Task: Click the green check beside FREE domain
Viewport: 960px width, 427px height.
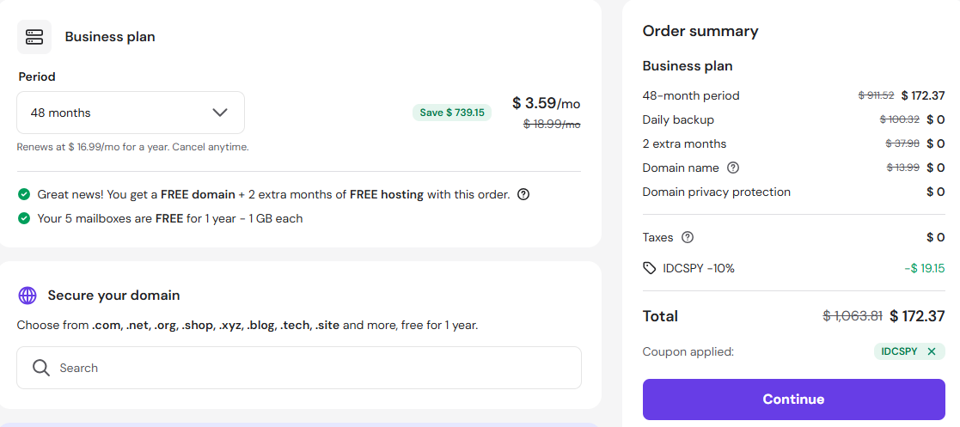Action: coord(24,194)
